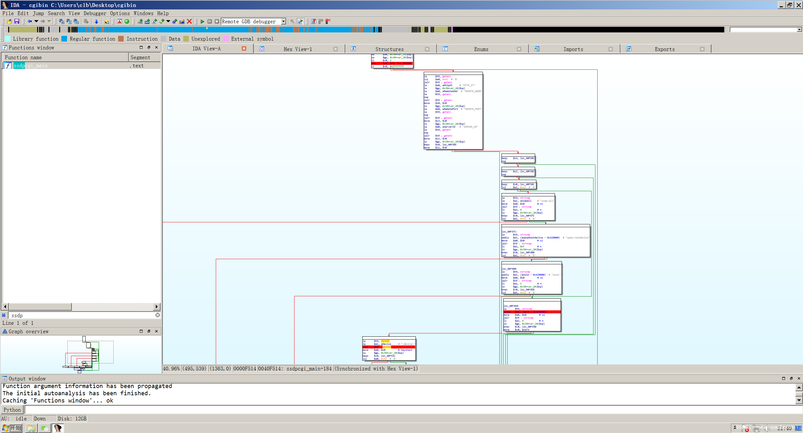Clear the ssdp filter text
The image size is (803, 433).
[x=158, y=315]
